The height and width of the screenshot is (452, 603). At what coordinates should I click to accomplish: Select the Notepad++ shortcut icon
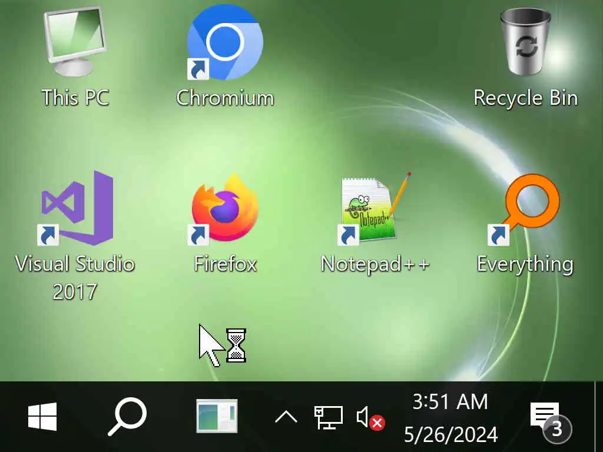pos(375,208)
